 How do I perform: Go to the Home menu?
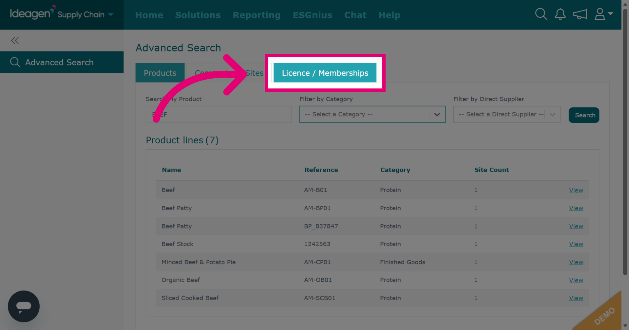tap(149, 15)
